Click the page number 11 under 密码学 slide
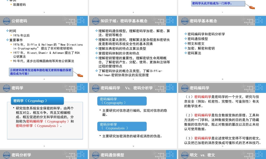The width and height of the screenshot is (266, 159). tap(44, 145)
